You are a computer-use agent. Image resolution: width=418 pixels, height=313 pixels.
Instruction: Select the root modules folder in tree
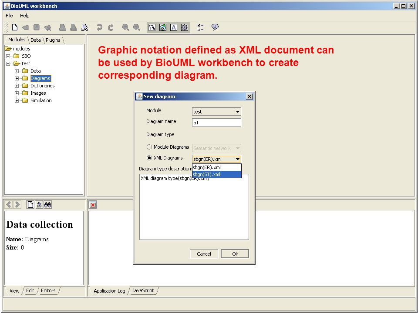point(22,49)
